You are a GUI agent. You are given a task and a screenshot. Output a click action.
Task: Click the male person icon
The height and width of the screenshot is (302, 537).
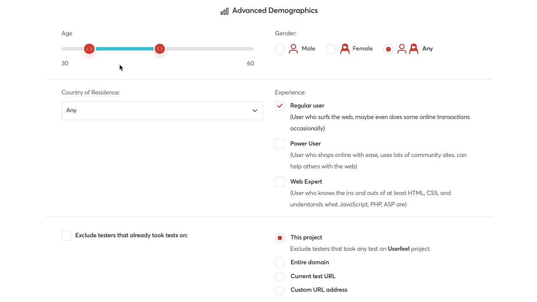[x=293, y=49]
